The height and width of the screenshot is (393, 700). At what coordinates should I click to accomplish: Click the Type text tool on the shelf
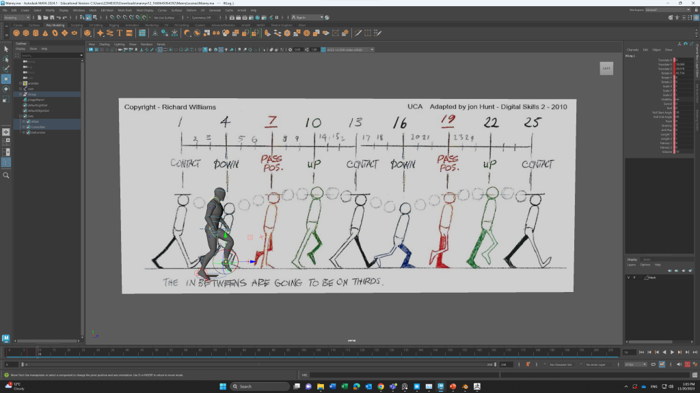pyautogui.click(x=120, y=33)
